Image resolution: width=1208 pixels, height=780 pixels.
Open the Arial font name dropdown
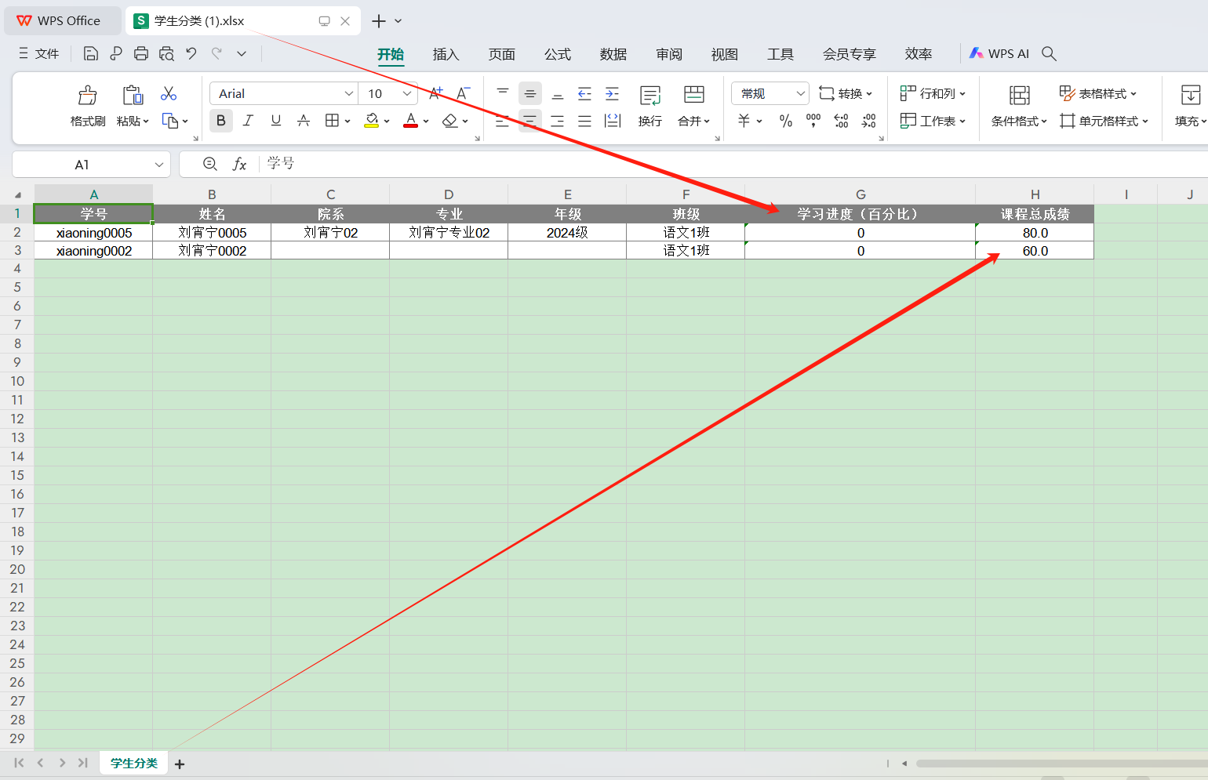[349, 93]
